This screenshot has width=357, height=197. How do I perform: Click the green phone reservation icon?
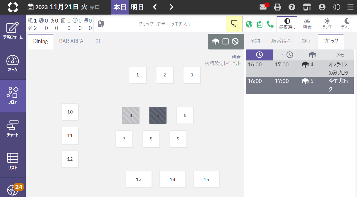point(270,24)
